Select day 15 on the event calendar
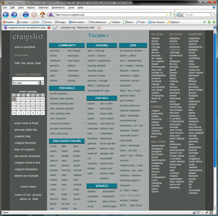Screen dimensions: 218x216 coord(38,99)
